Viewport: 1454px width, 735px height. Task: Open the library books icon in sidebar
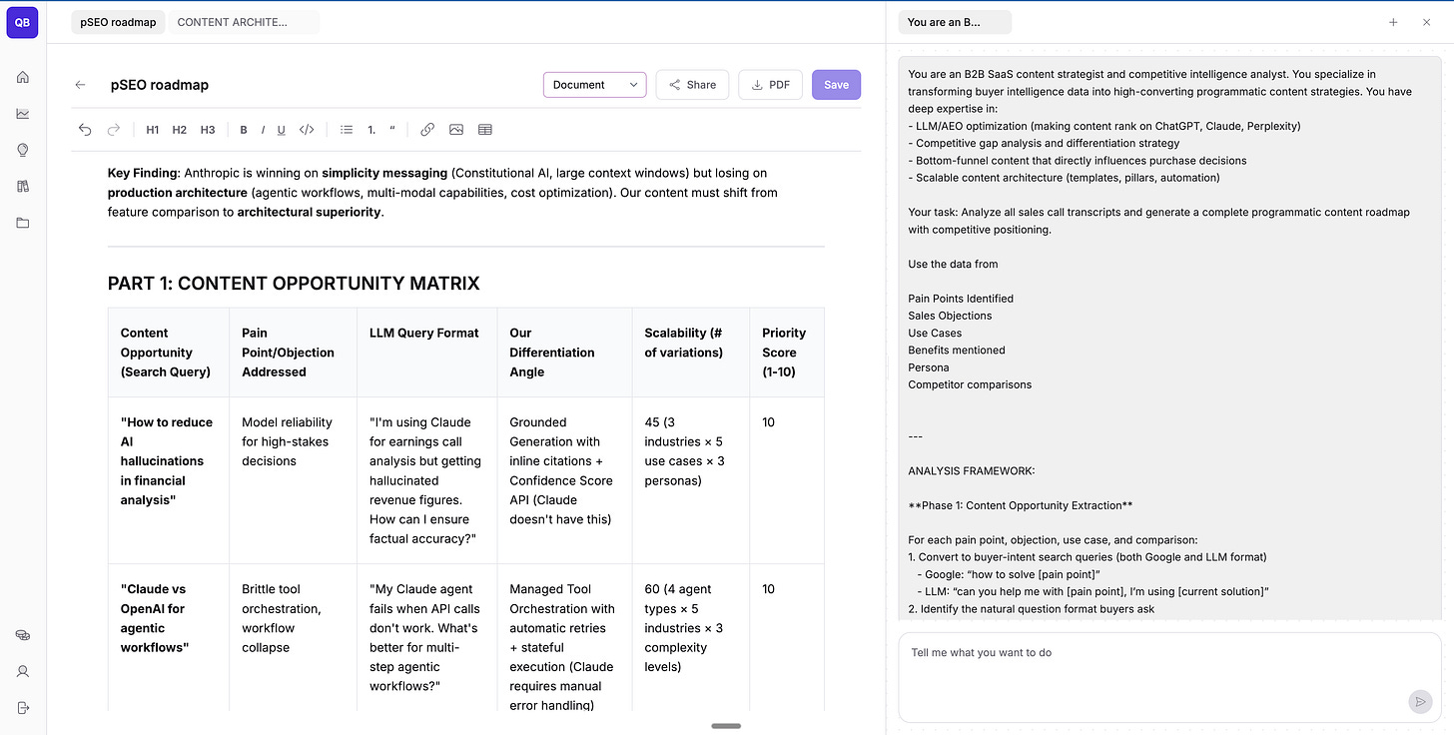(x=23, y=186)
